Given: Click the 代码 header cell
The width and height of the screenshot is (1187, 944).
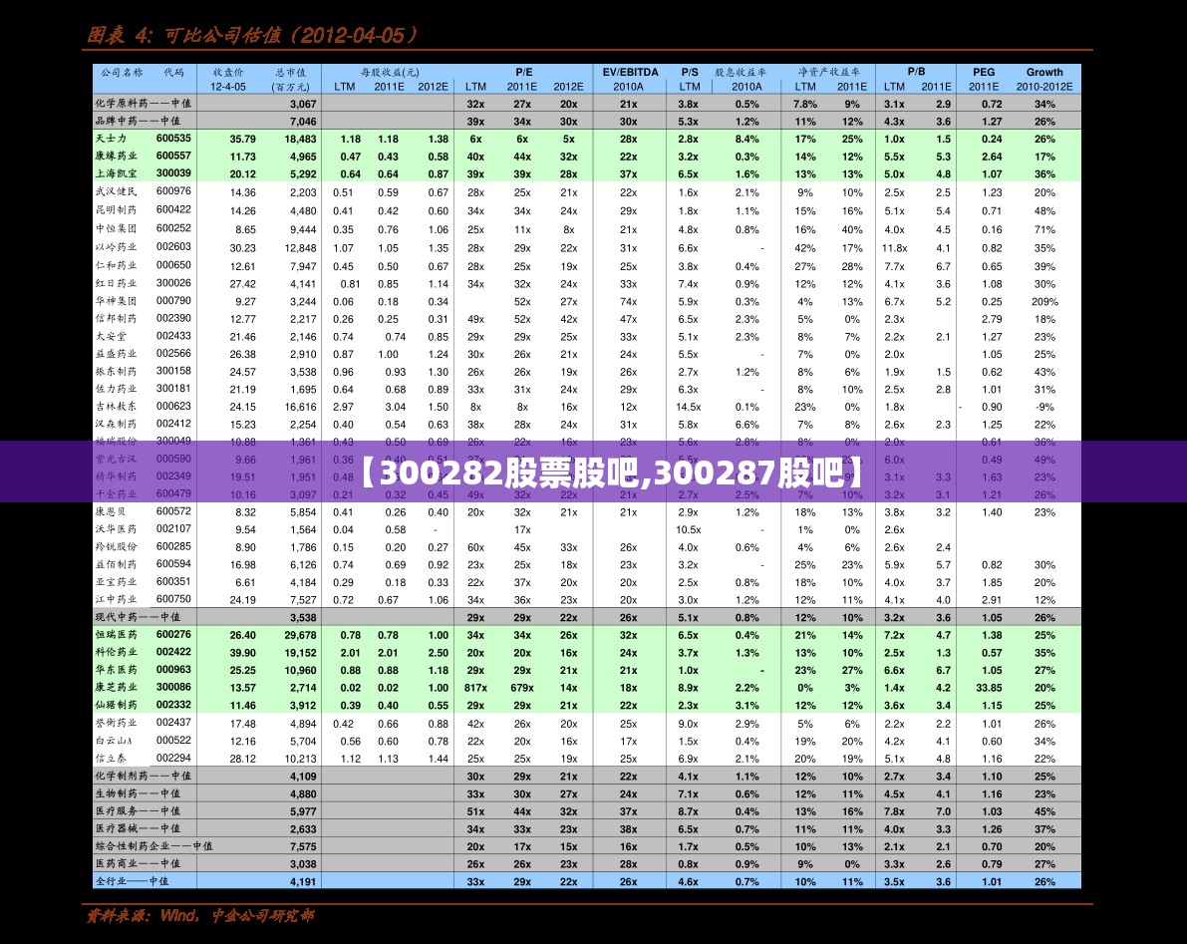Looking at the screenshot, I should pos(173,73).
